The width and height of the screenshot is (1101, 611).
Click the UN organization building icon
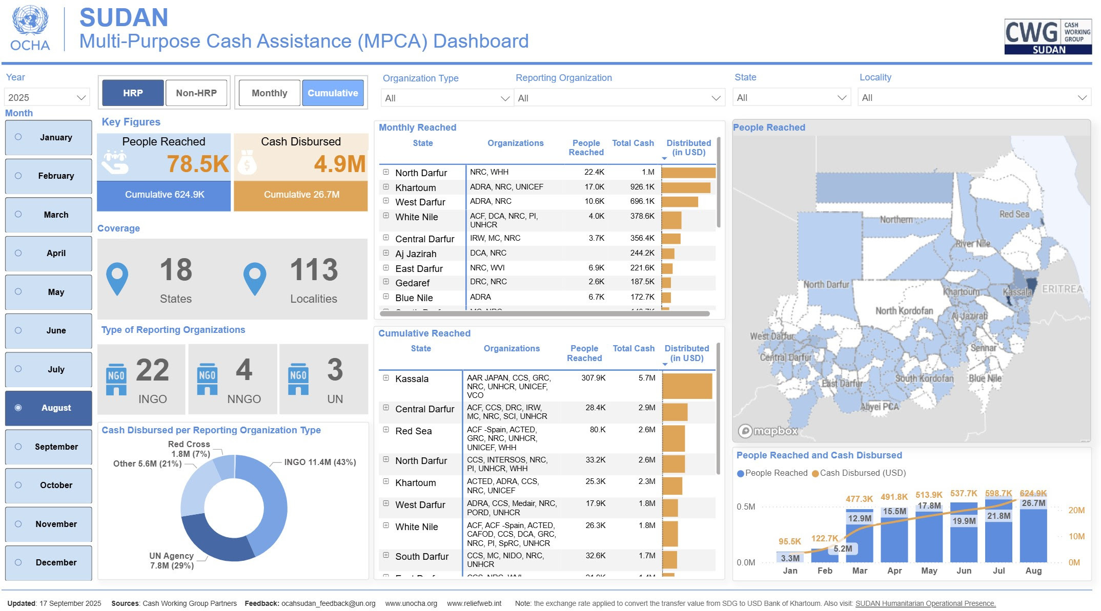pyautogui.click(x=298, y=380)
